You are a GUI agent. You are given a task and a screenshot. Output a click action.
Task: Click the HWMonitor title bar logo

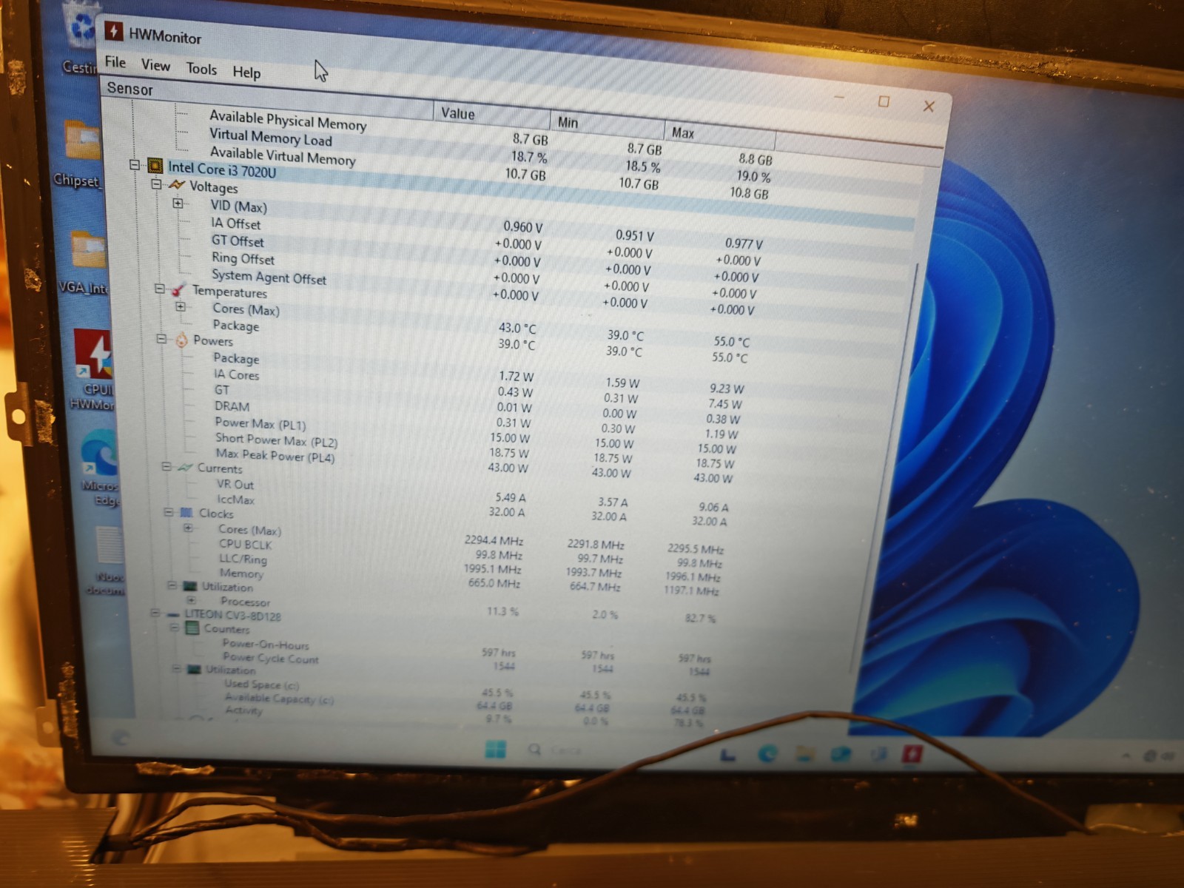point(113,31)
